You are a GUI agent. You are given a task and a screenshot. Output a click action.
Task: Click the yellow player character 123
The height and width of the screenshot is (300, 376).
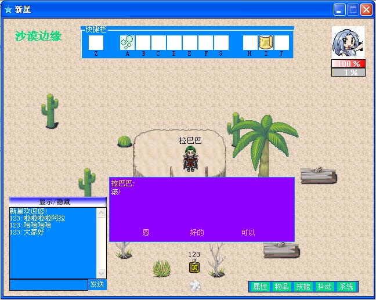(194, 266)
